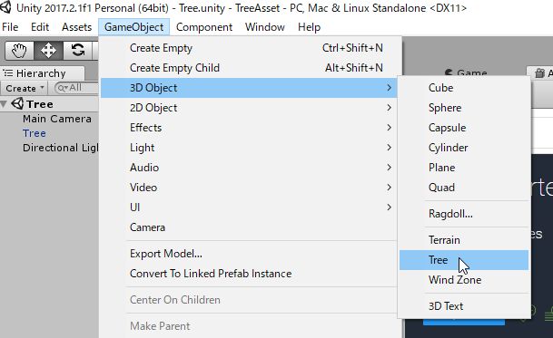Open the Create dropdown in Hierarchy

click(x=25, y=88)
